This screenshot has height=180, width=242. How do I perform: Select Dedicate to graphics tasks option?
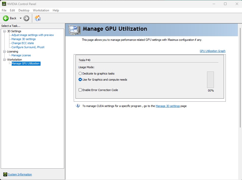tap(80, 74)
